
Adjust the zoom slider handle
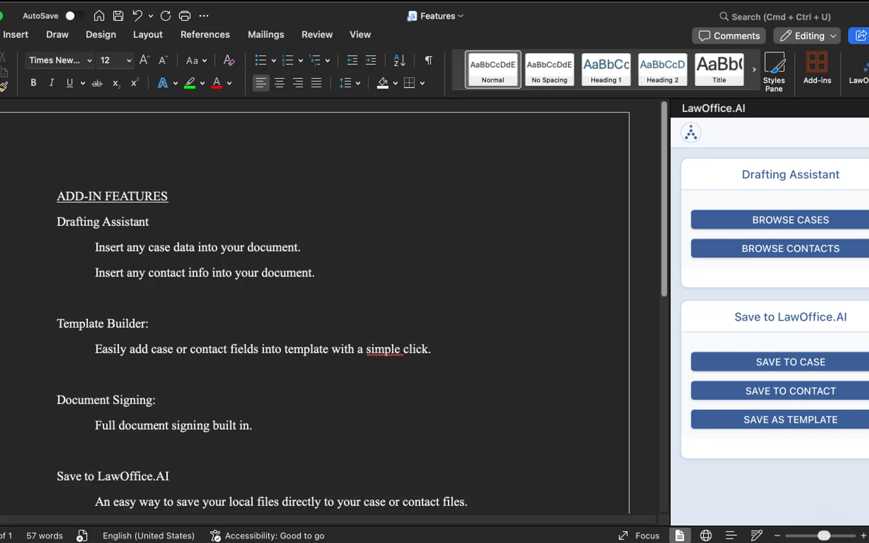pyautogui.click(x=824, y=535)
